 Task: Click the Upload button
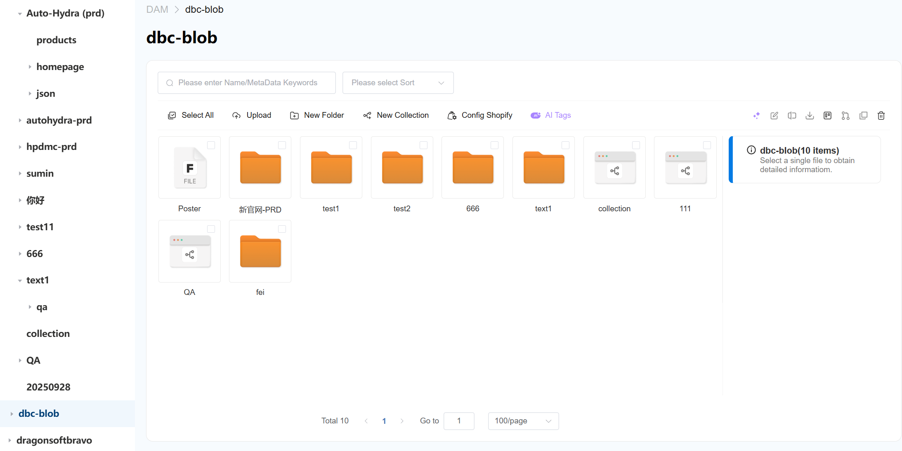[252, 115]
